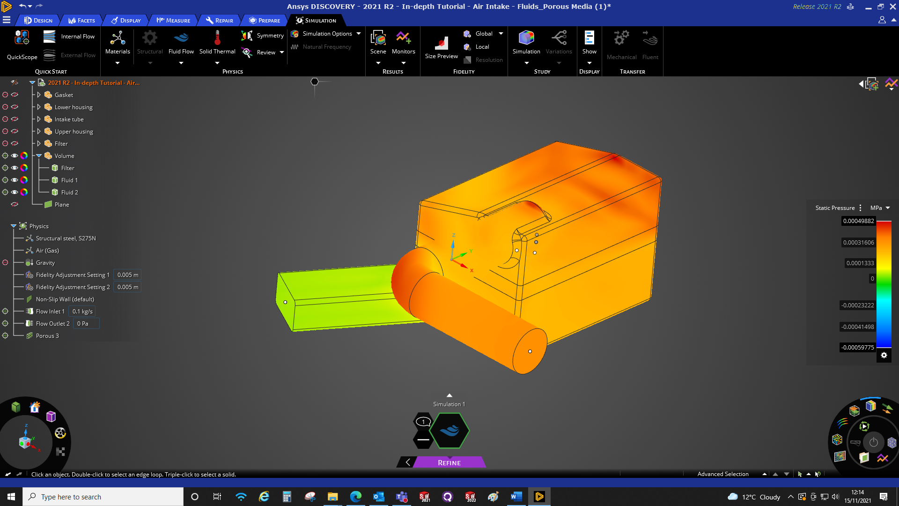Collapse Physics tree section
899x506 pixels.
[x=14, y=226]
